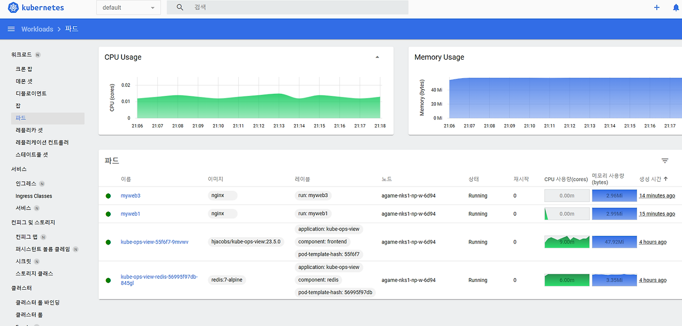Click the green status dot for myweb3
Screen dimensions: 682x326
tap(108, 196)
